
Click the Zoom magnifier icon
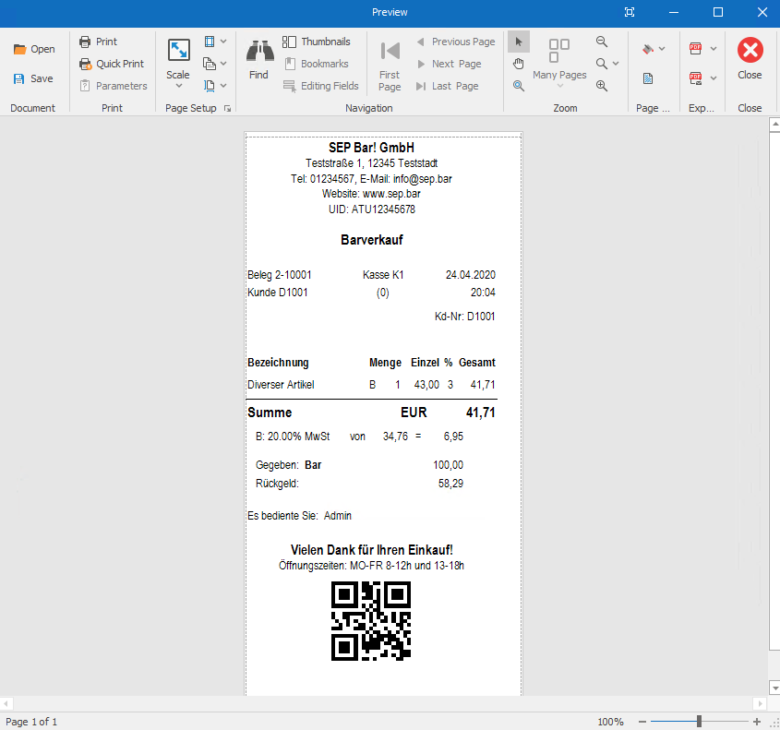(602, 64)
